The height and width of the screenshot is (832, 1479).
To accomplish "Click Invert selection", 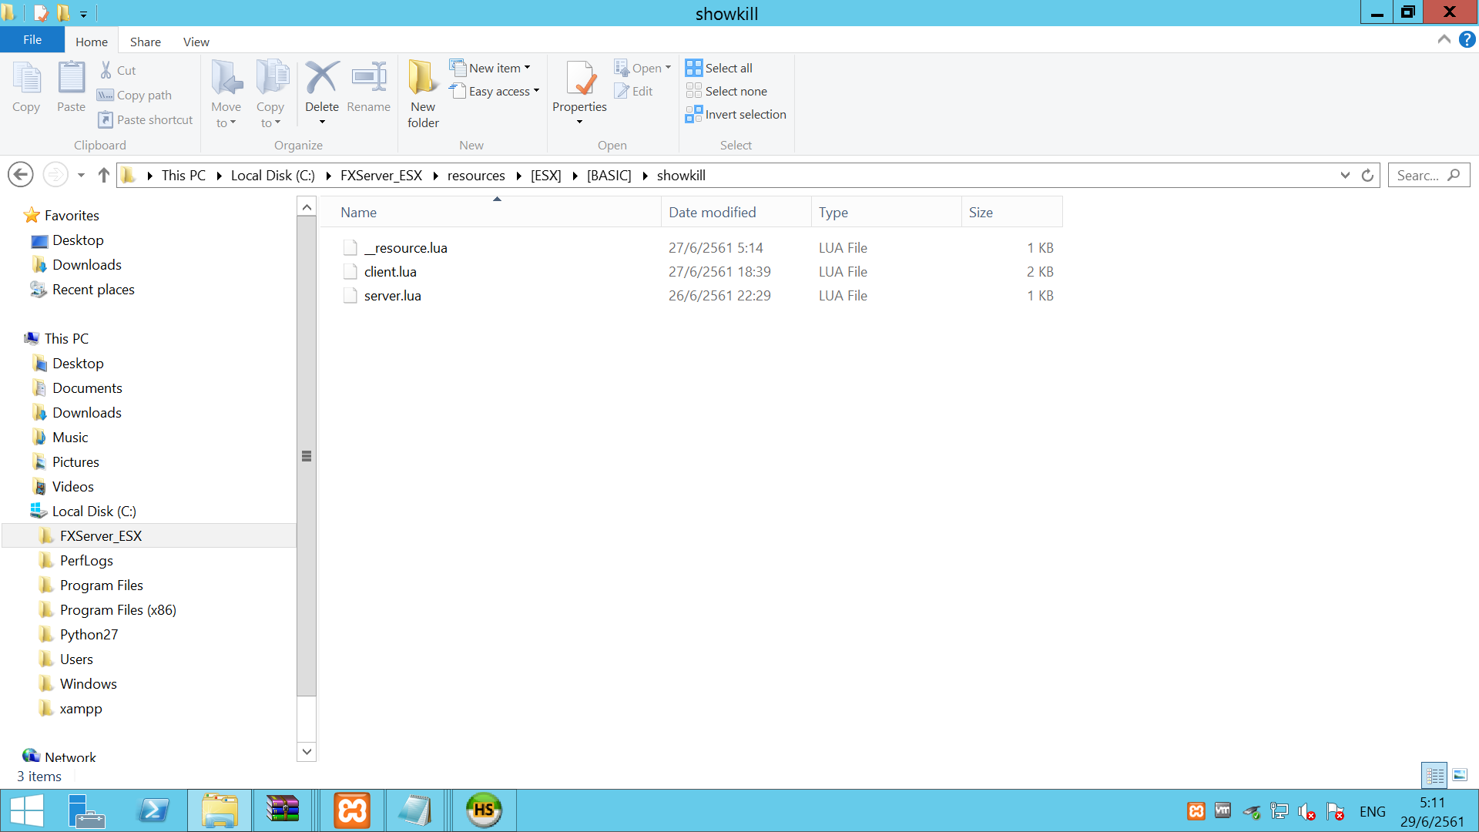I will click(x=736, y=114).
